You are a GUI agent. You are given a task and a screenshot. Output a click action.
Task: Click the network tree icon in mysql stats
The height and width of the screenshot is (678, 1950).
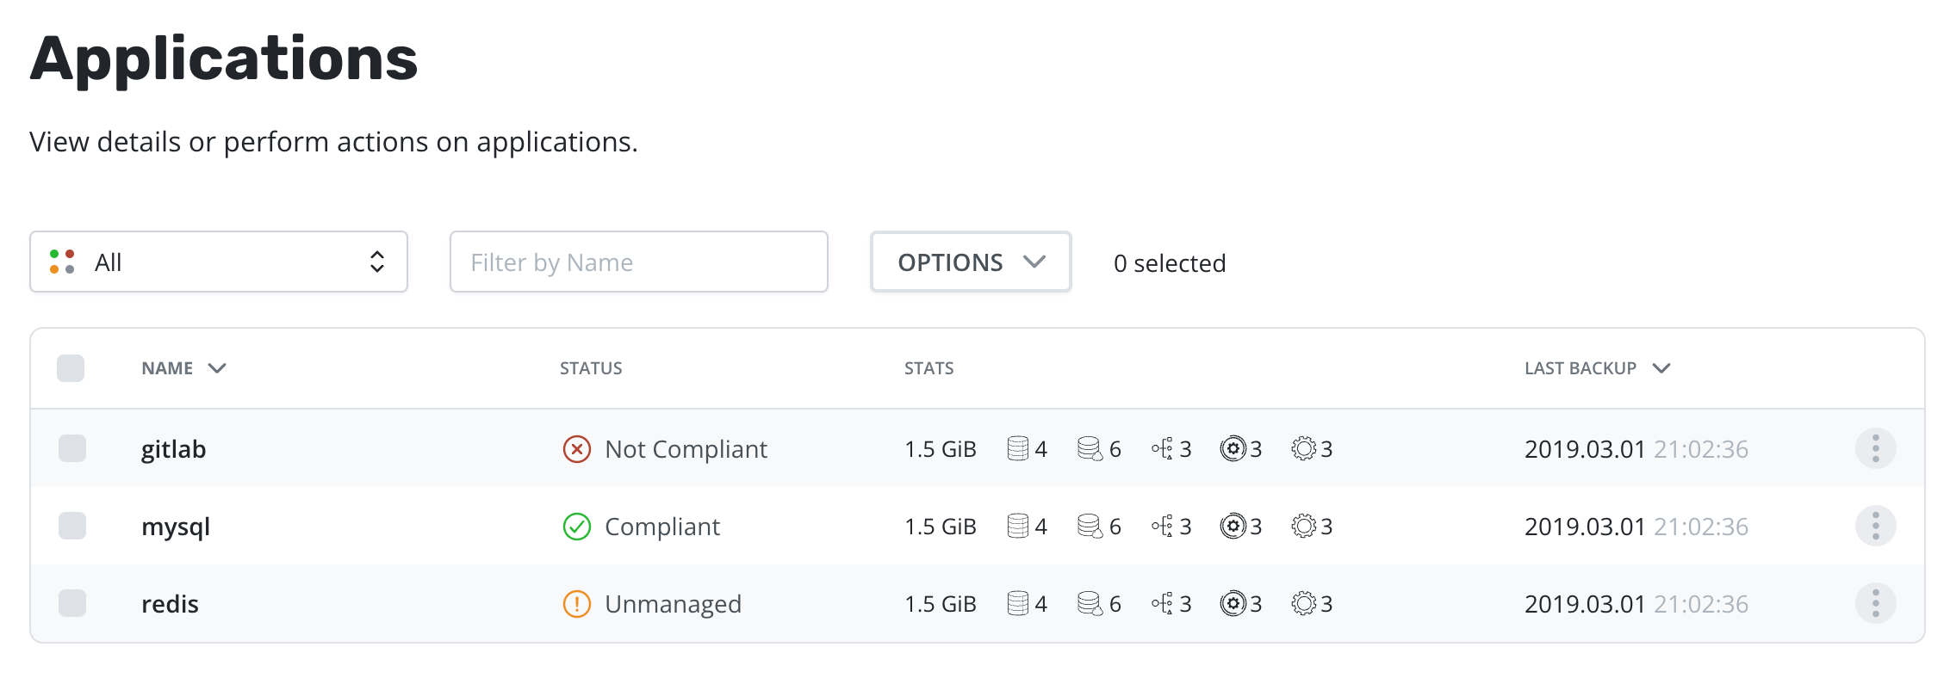1162,527
